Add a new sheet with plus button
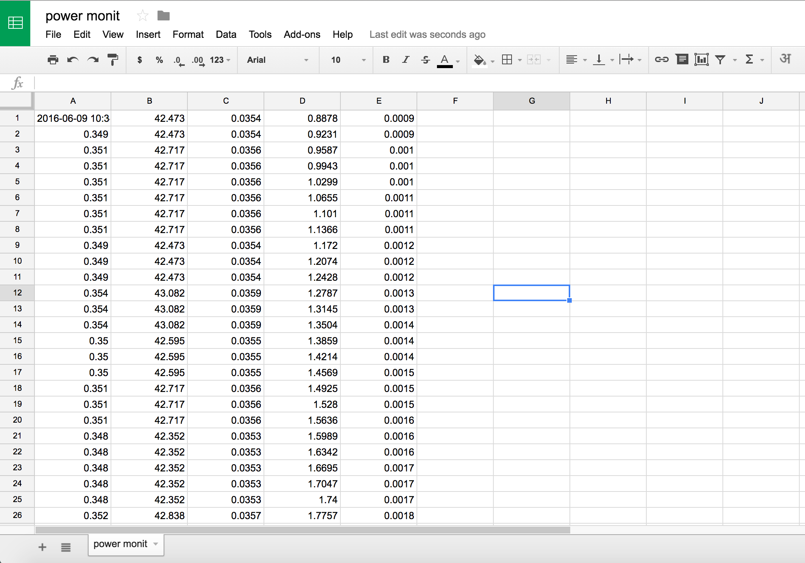 [42, 547]
